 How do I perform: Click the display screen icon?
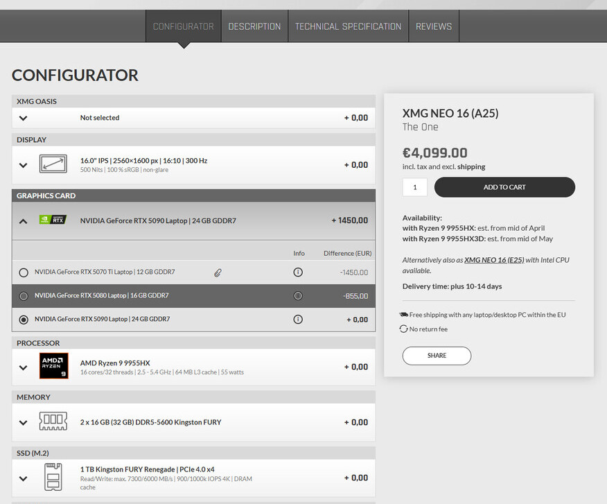[53, 164]
